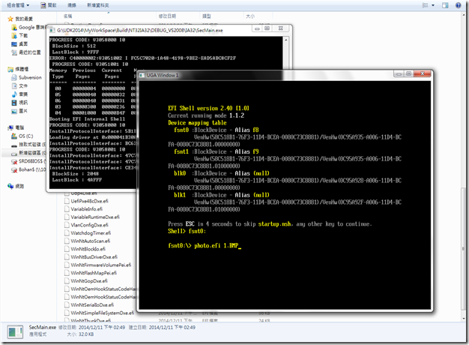Viewport: 469px width, 345px height.
Task: Select the WinNtGopDxe.efi file icon
Action: click(x=67, y=281)
